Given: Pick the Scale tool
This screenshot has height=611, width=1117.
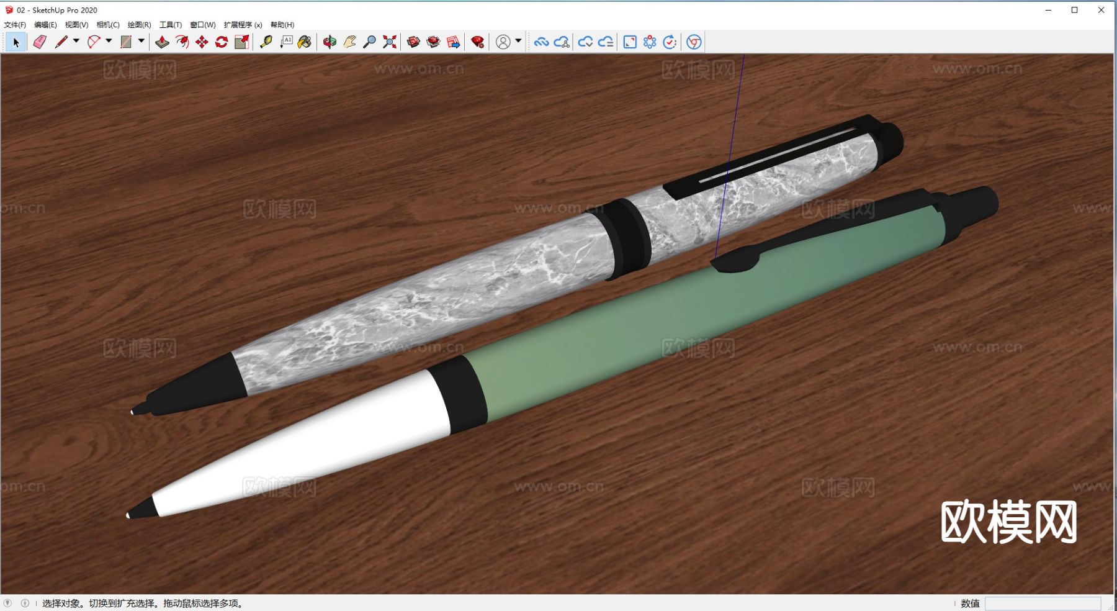Looking at the screenshot, I should pos(242,42).
